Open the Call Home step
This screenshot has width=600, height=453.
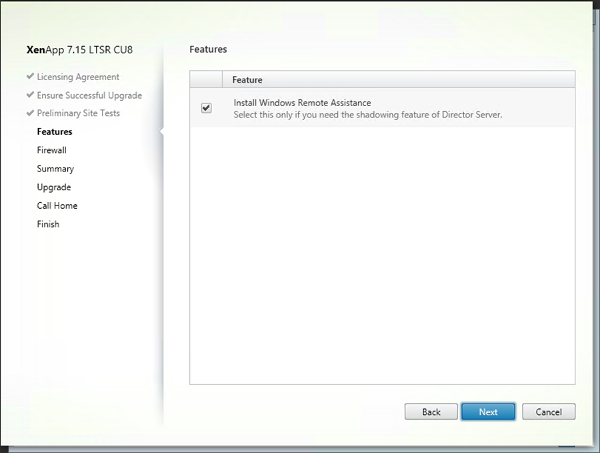pos(57,205)
